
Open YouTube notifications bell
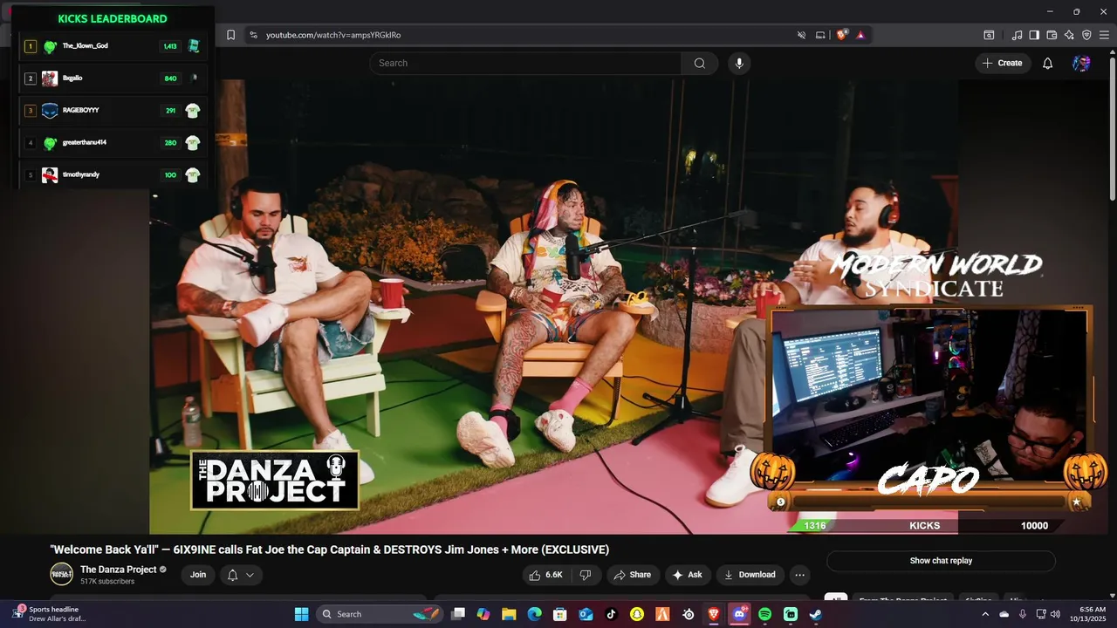click(x=1048, y=63)
